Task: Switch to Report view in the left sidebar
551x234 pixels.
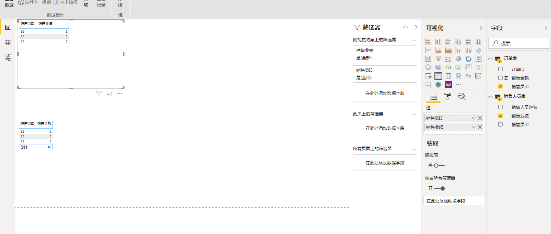Action: (x=8, y=27)
